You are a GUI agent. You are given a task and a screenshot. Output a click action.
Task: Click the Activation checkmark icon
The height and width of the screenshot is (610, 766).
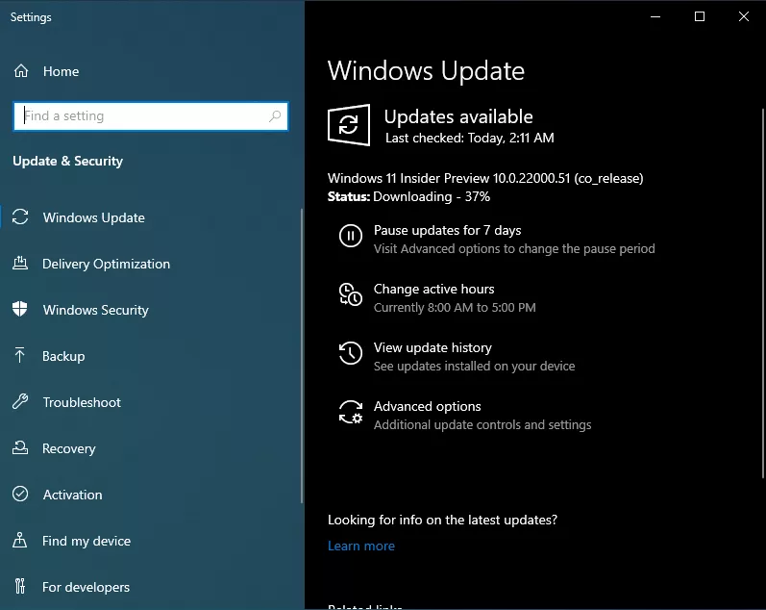20,495
